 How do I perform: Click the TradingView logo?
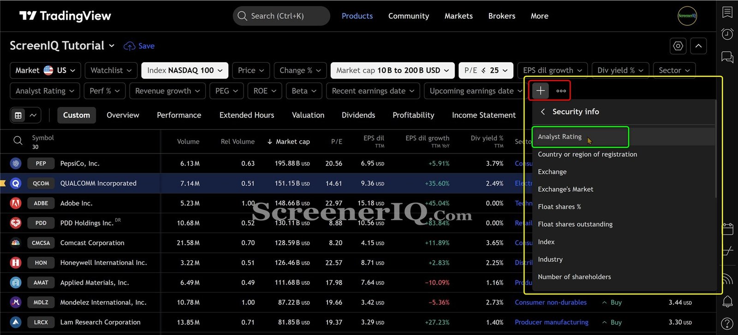(x=65, y=16)
